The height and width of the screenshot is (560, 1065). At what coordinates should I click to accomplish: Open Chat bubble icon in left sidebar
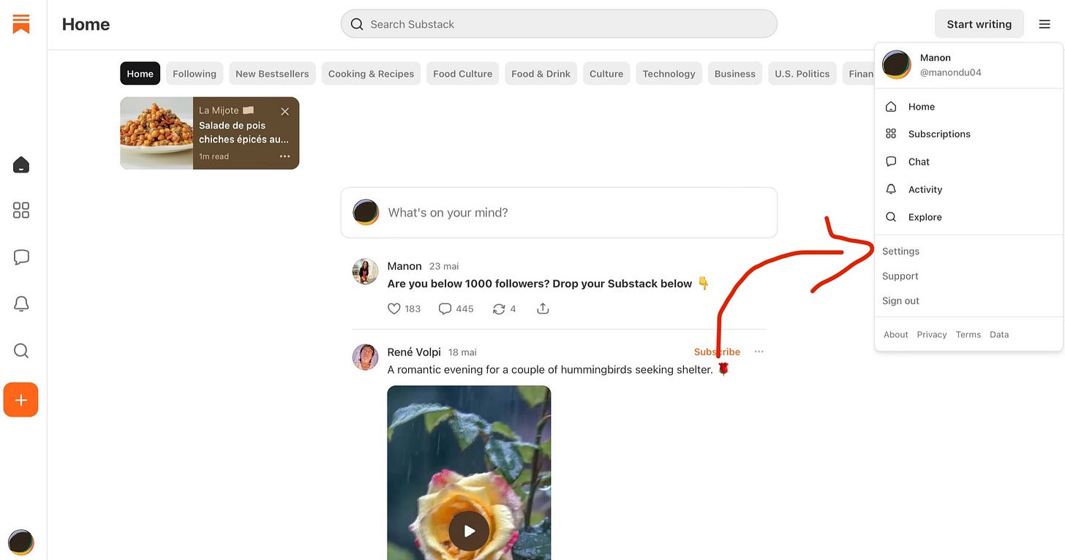click(x=21, y=257)
